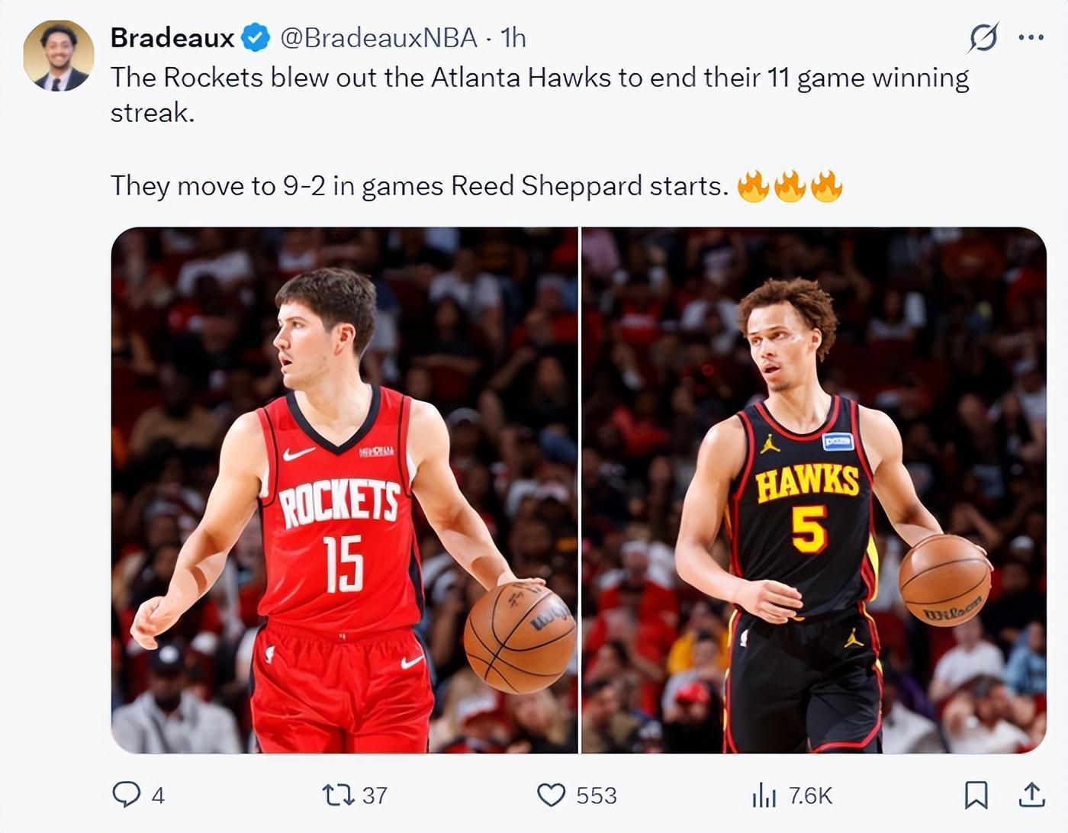Click the 4 replies count

tap(158, 796)
